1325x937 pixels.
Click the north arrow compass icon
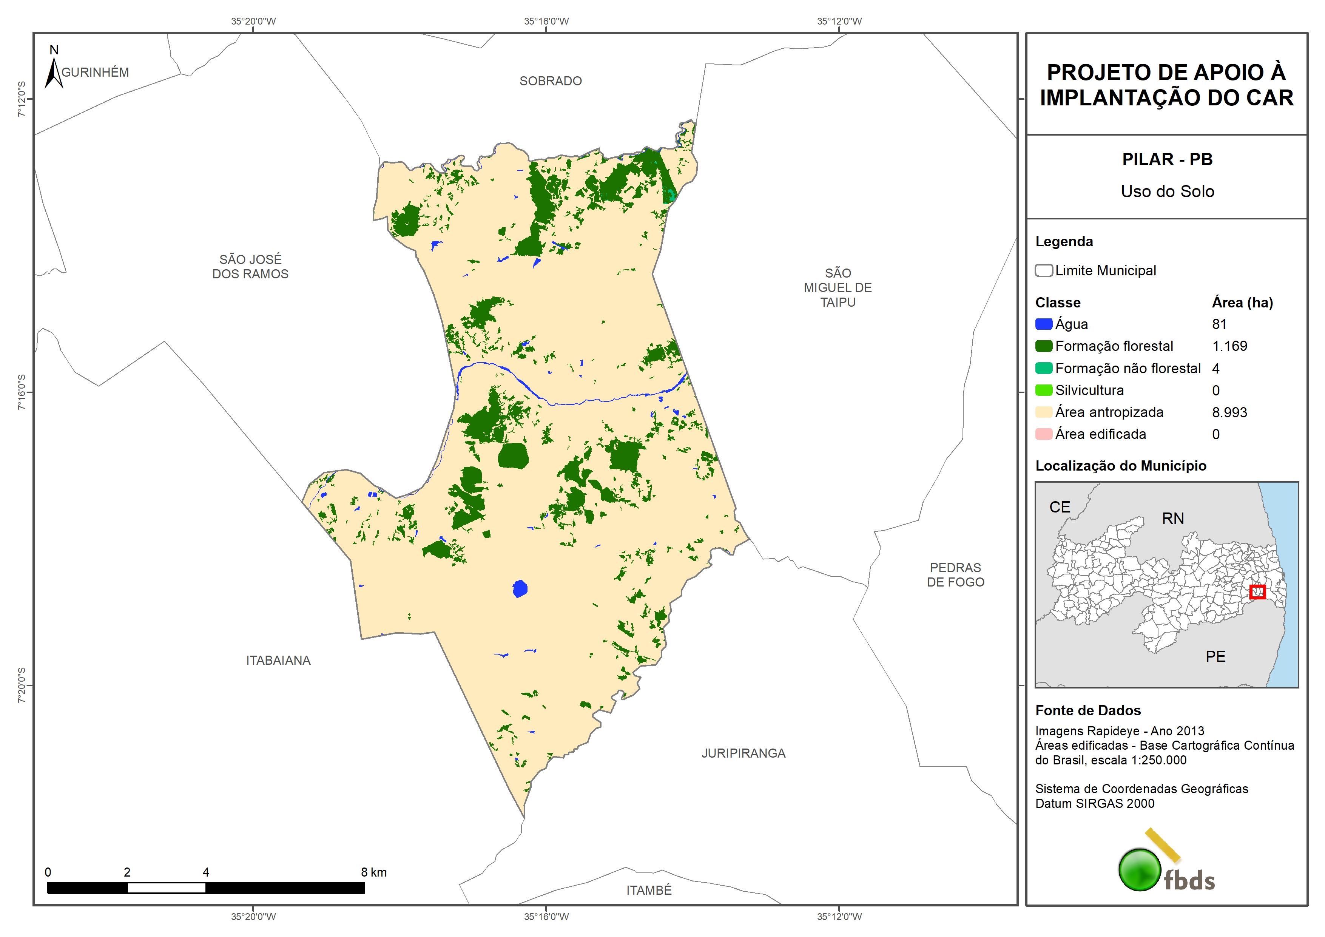54,72
